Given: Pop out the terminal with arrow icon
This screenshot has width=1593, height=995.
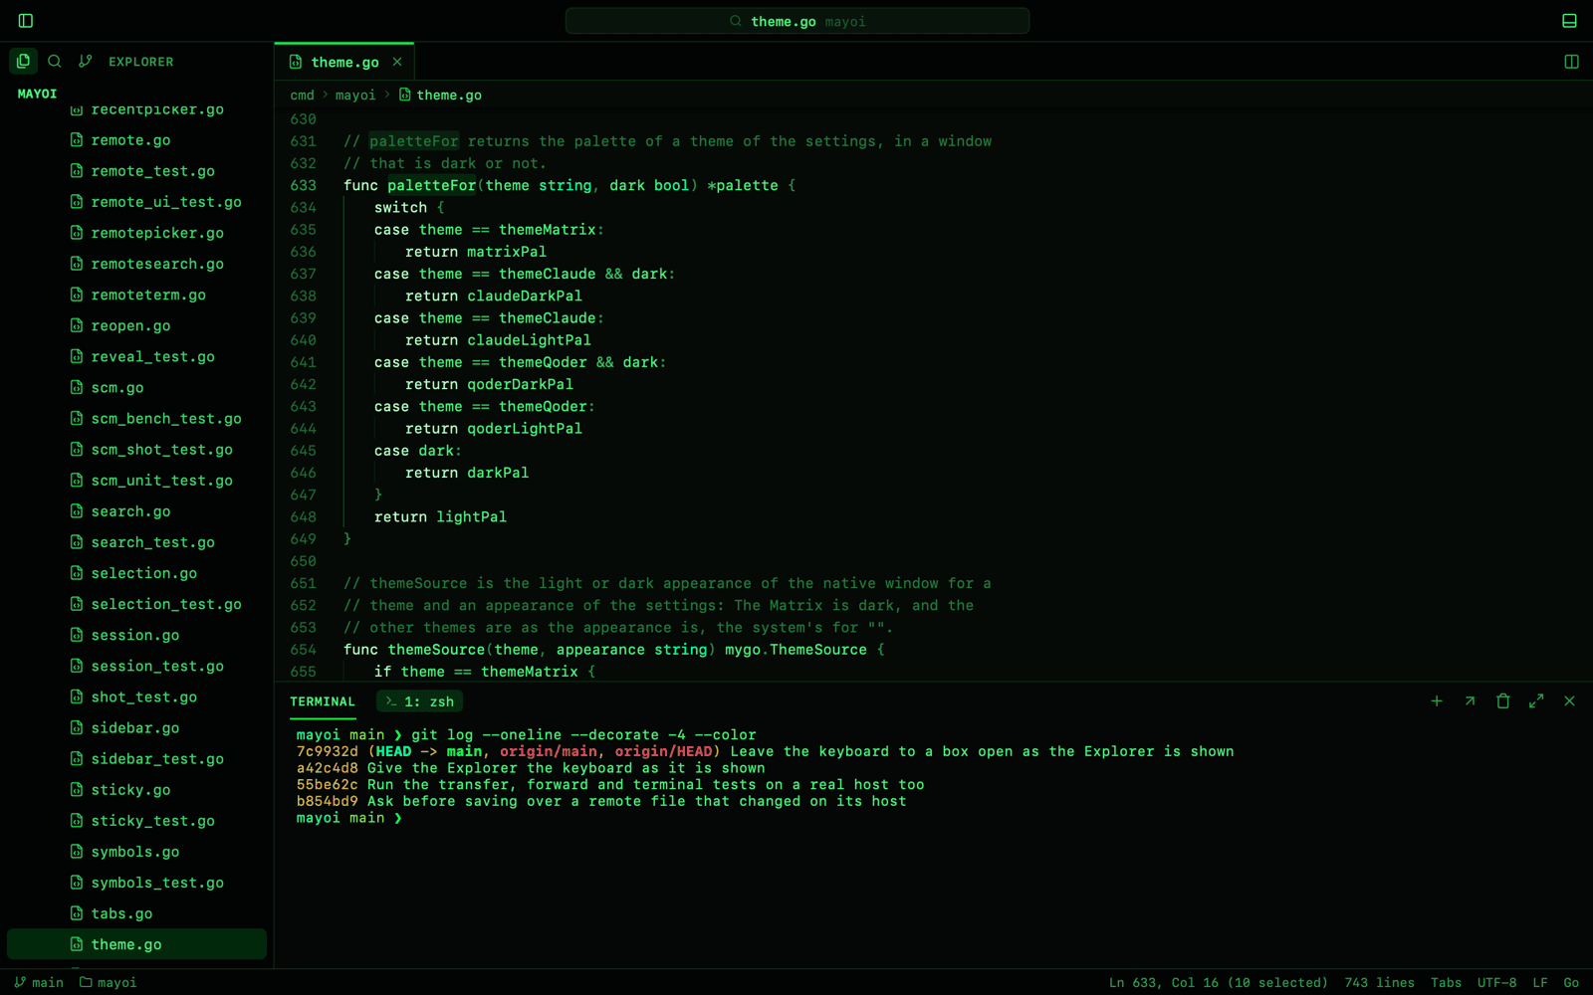Looking at the screenshot, I should pyautogui.click(x=1470, y=701).
